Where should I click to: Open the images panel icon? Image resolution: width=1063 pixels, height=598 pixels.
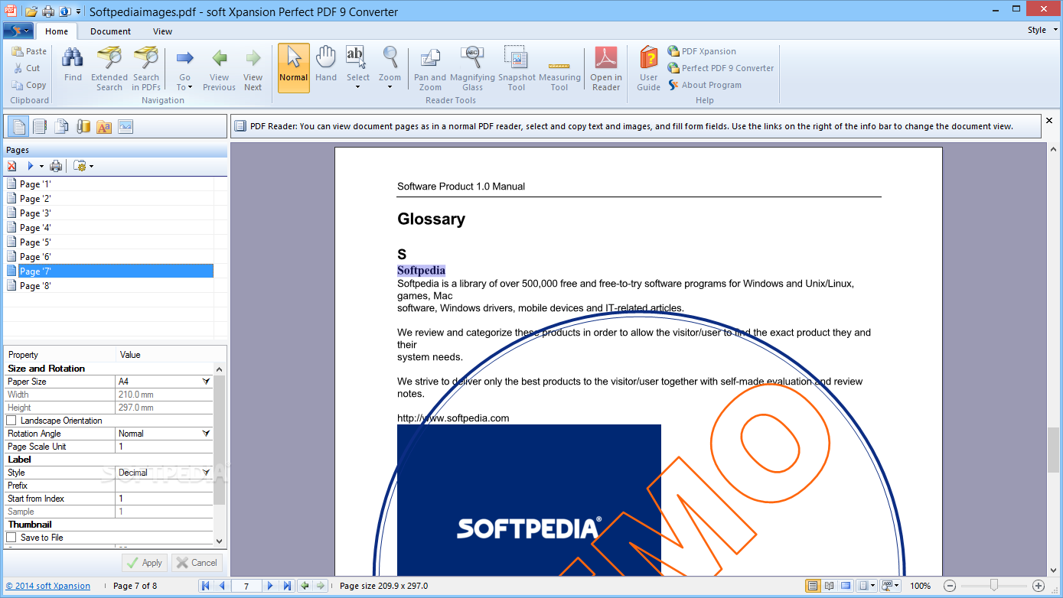tap(126, 126)
